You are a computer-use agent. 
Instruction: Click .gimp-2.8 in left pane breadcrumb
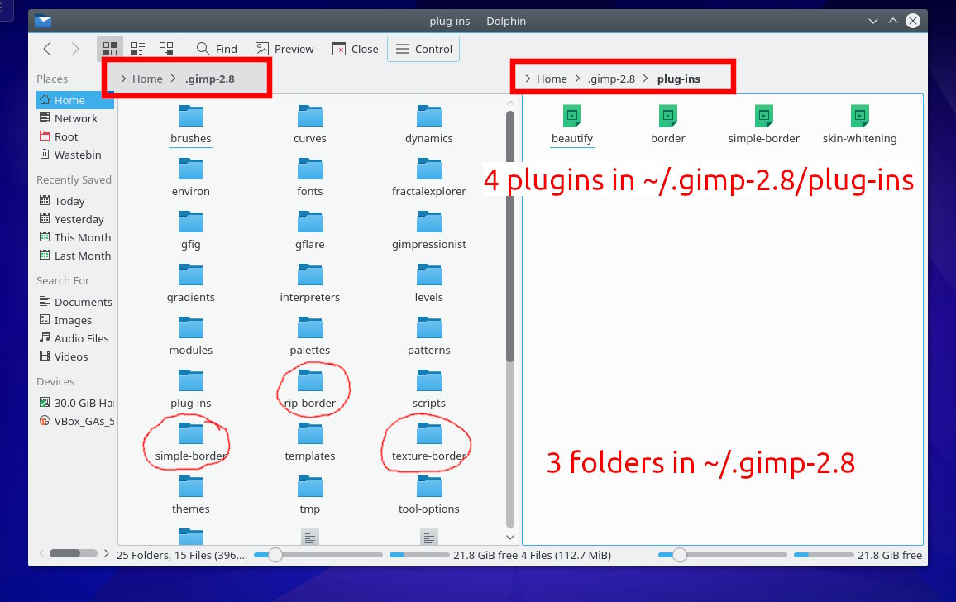[x=210, y=79]
